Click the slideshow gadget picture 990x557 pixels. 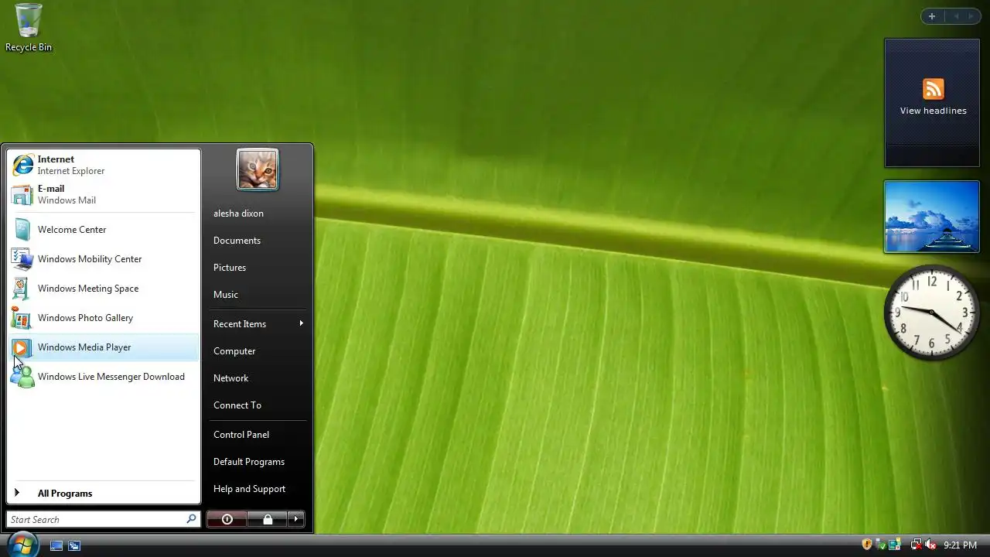coord(932,217)
